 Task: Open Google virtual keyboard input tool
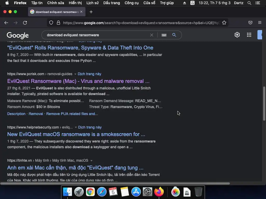164,35
